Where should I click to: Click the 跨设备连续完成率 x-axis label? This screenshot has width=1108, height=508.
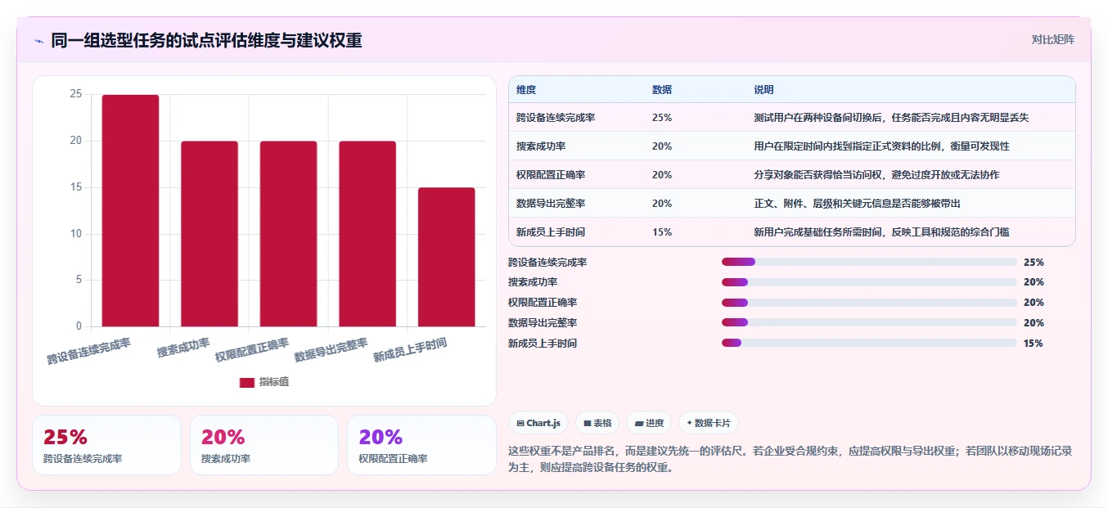point(89,351)
